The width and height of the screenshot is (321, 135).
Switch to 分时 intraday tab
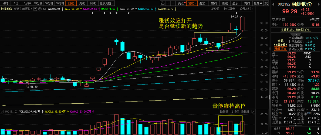coord(5,3)
